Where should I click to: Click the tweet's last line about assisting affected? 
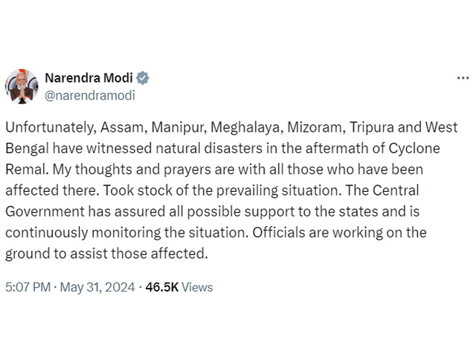click(106, 254)
